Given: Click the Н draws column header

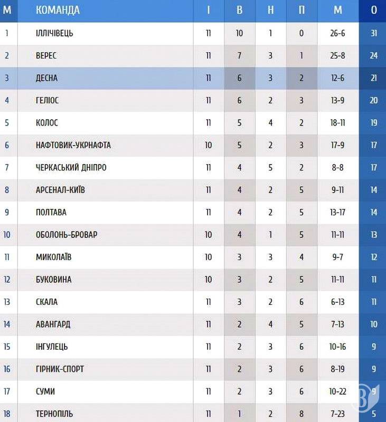Looking at the screenshot, I should tap(271, 10).
